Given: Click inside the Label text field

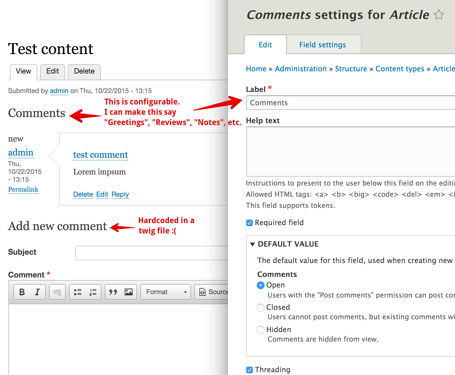Looking at the screenshot, I should pos(334,103).
